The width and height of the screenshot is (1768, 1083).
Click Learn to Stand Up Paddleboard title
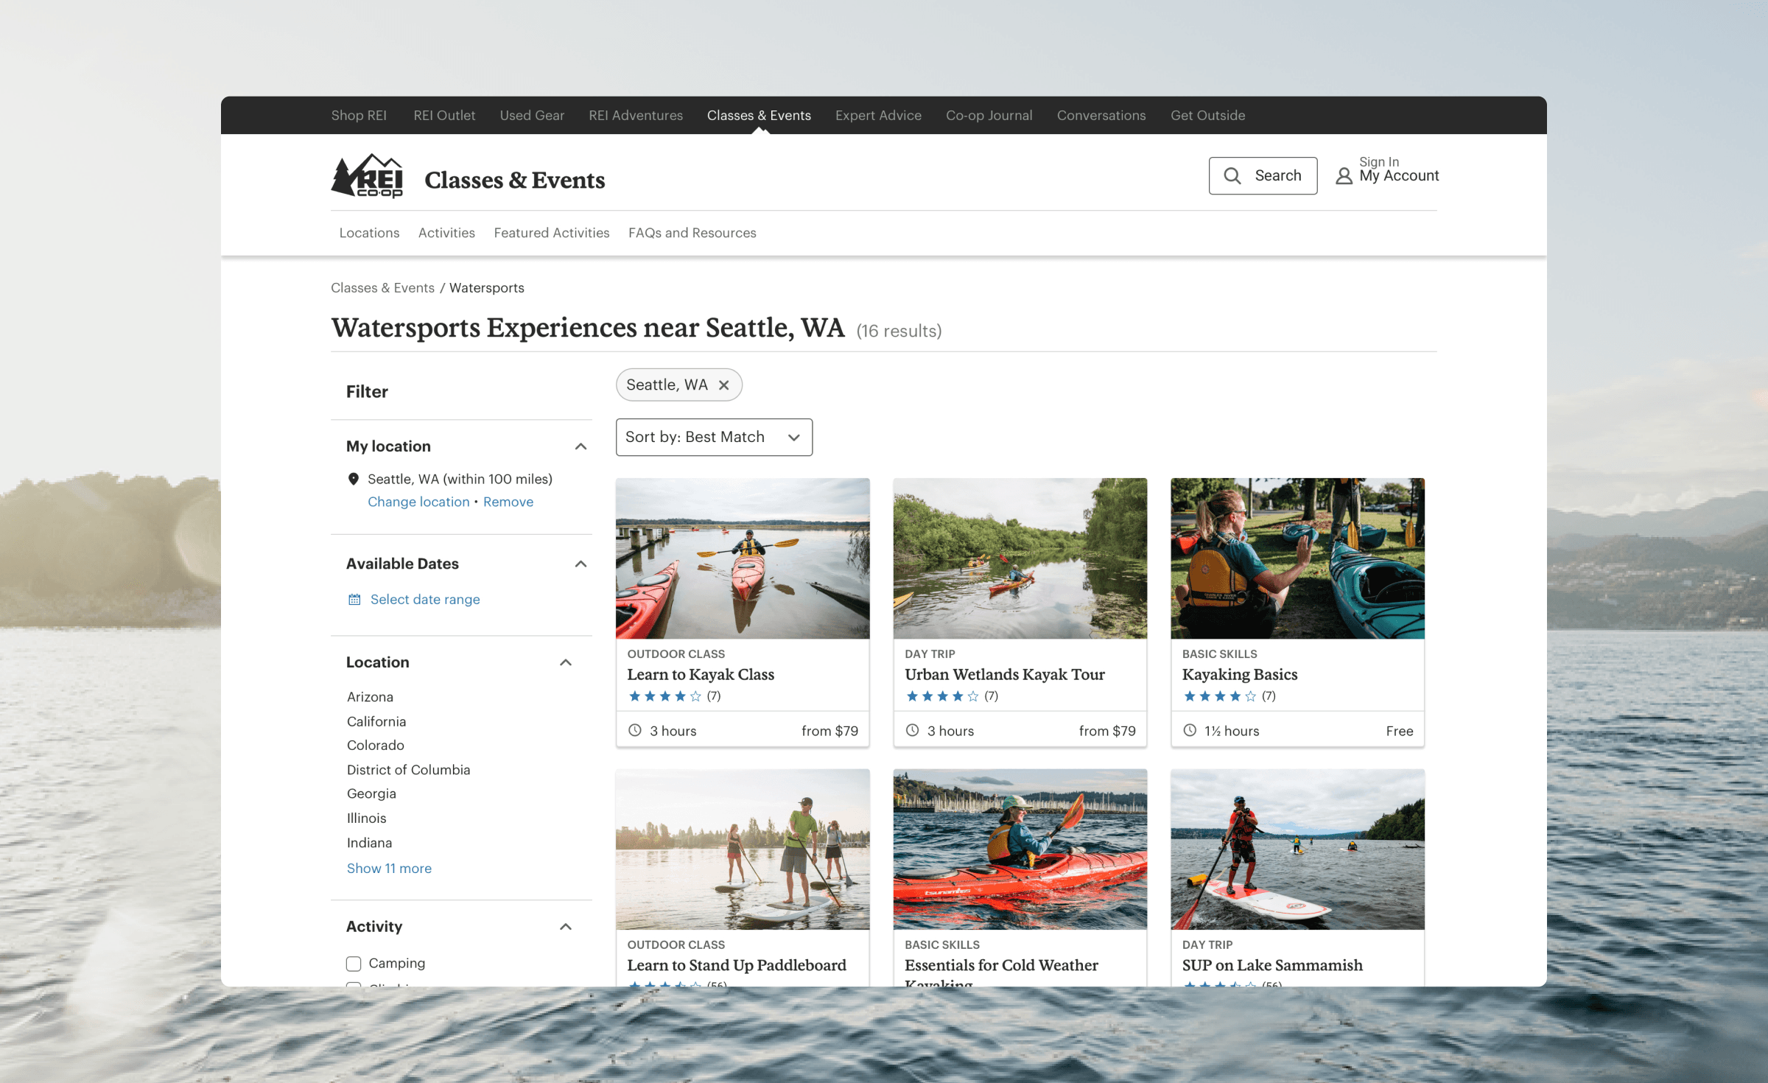click(737, 965)
